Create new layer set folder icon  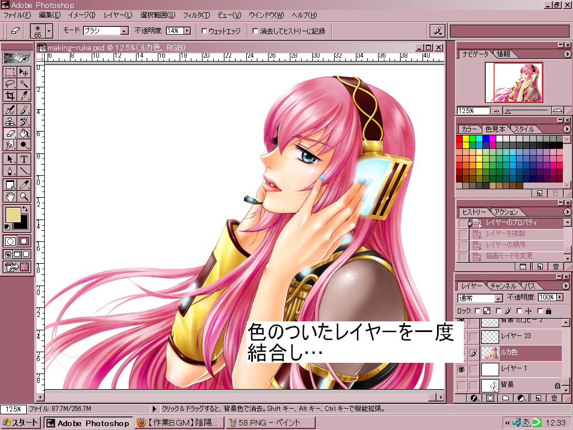click(505, 398)
